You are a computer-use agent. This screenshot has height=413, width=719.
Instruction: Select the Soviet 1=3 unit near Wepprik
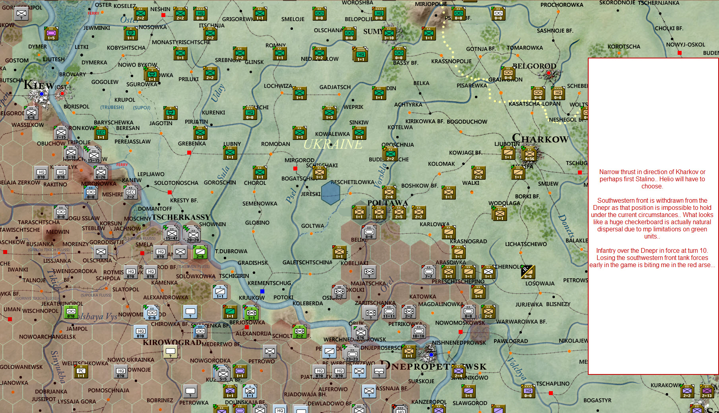[329, 113]
